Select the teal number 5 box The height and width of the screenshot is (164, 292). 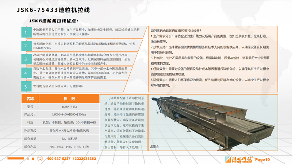(x=26, y=86)
